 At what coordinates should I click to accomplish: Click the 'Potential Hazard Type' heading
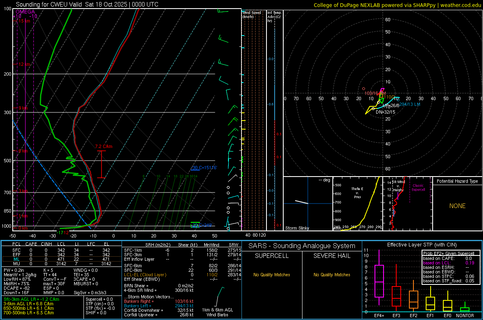click(x=457, y=181)
